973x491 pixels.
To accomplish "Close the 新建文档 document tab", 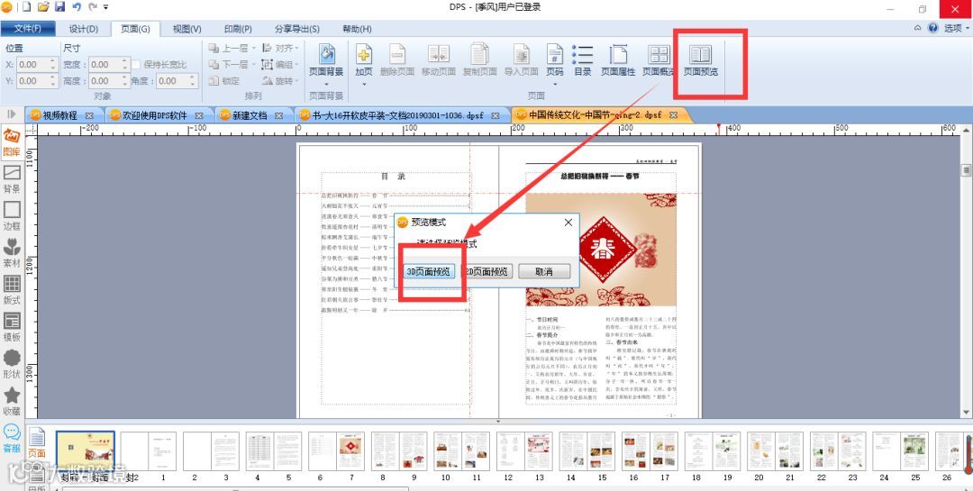I will [x=278, y=115].
